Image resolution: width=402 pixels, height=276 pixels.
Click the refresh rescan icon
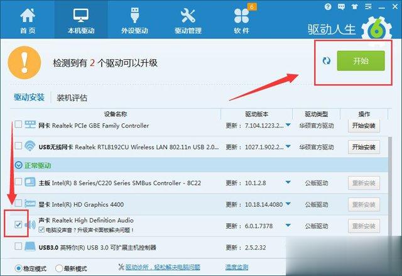327,61
